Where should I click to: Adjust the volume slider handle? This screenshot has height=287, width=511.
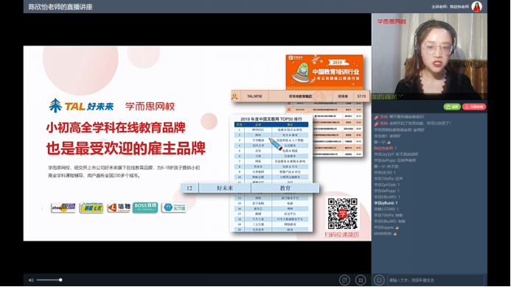pyautogui.click(x=60, y=280)
